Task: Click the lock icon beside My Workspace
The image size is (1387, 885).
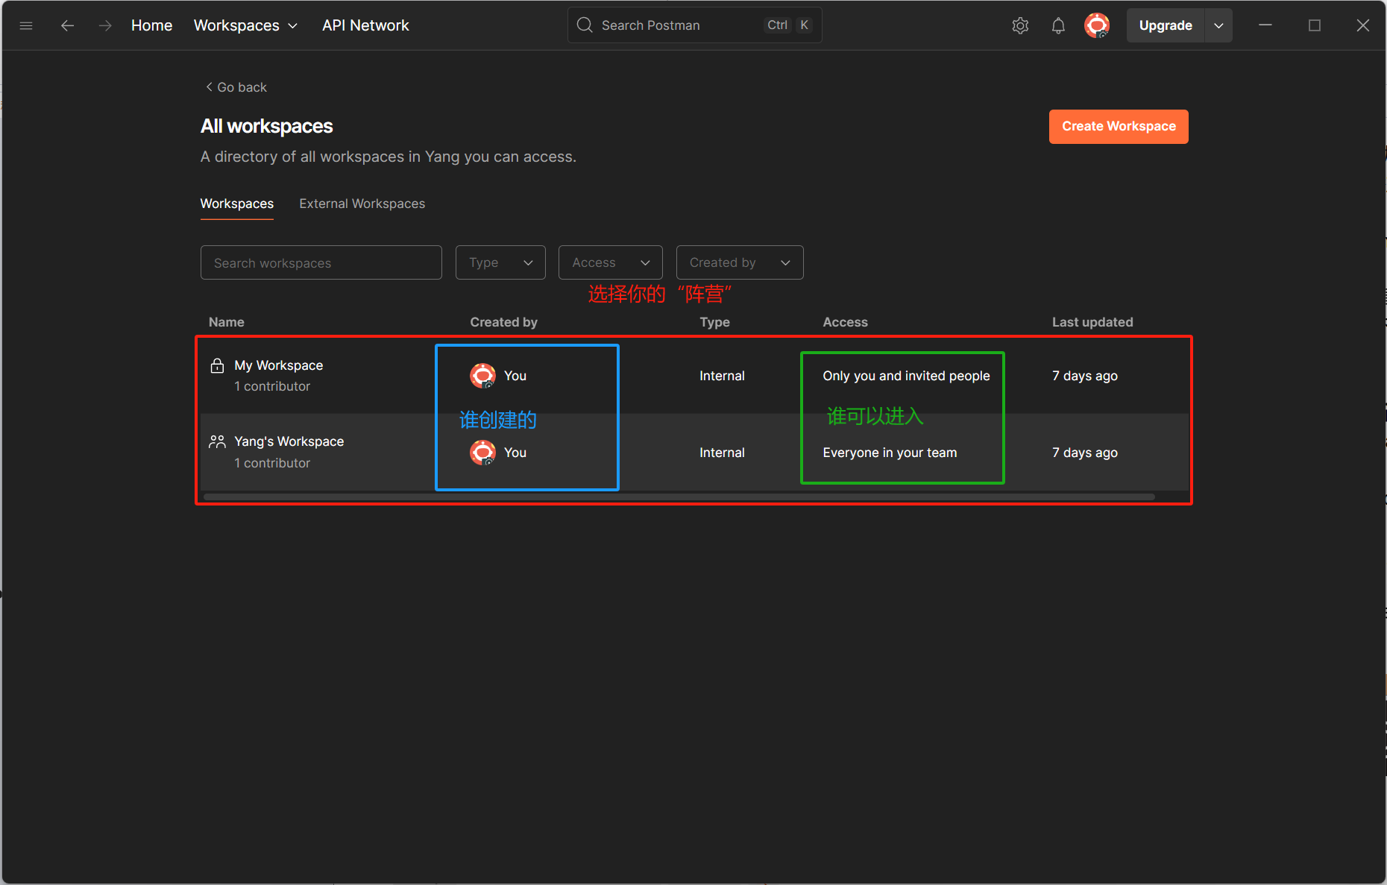Action: 217,365
